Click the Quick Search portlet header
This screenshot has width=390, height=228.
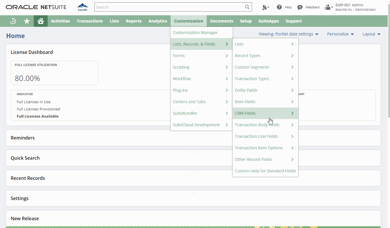(x=193, y=158)
